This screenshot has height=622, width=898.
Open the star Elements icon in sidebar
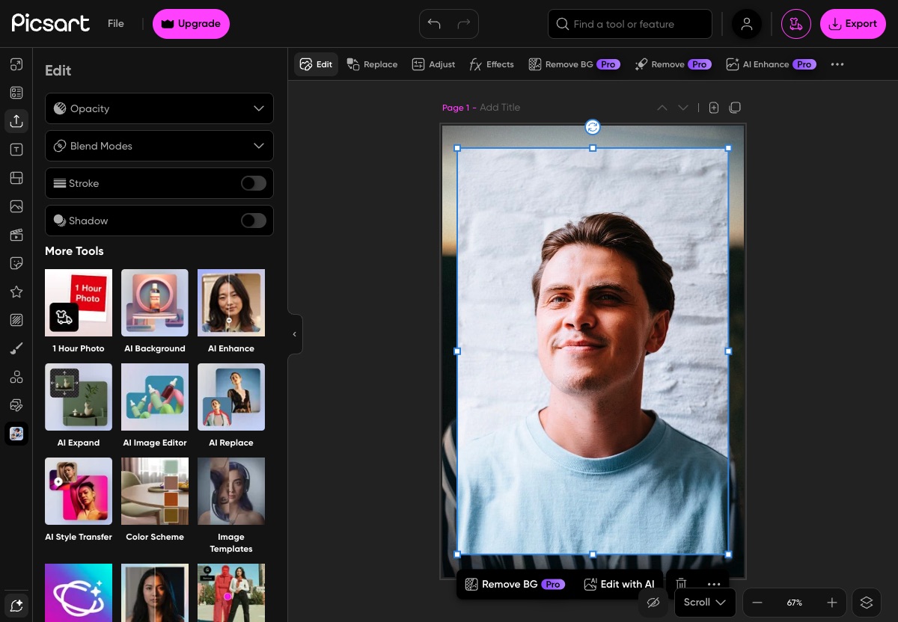pyautogui.click(x=16, y=292)
